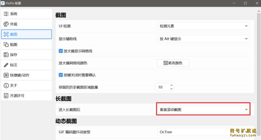Click the 标注 pencil icon
The height and width of the screenshot is (140, 261).
tap(6, 65)
